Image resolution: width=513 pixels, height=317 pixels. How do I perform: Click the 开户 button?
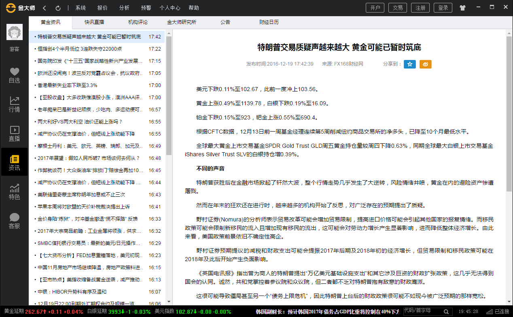coord(375,8)
